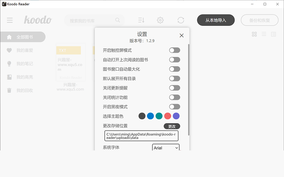
Task: Open the 系统字体 Arial dropdown
Action: [166, 148]
